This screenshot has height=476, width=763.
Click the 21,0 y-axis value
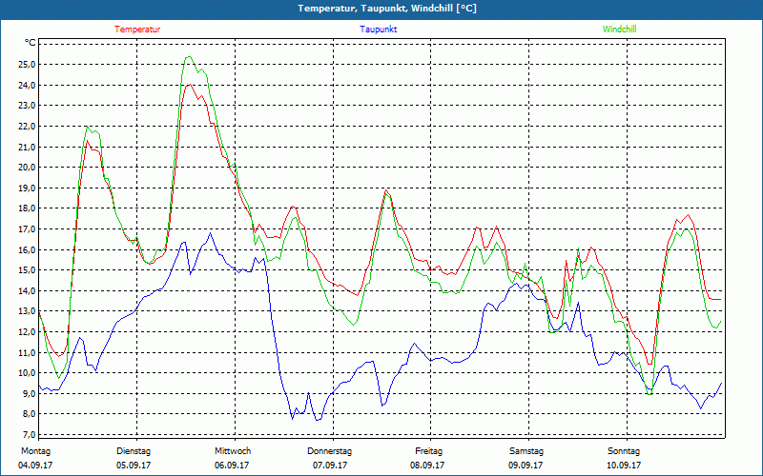coord(27,147)
